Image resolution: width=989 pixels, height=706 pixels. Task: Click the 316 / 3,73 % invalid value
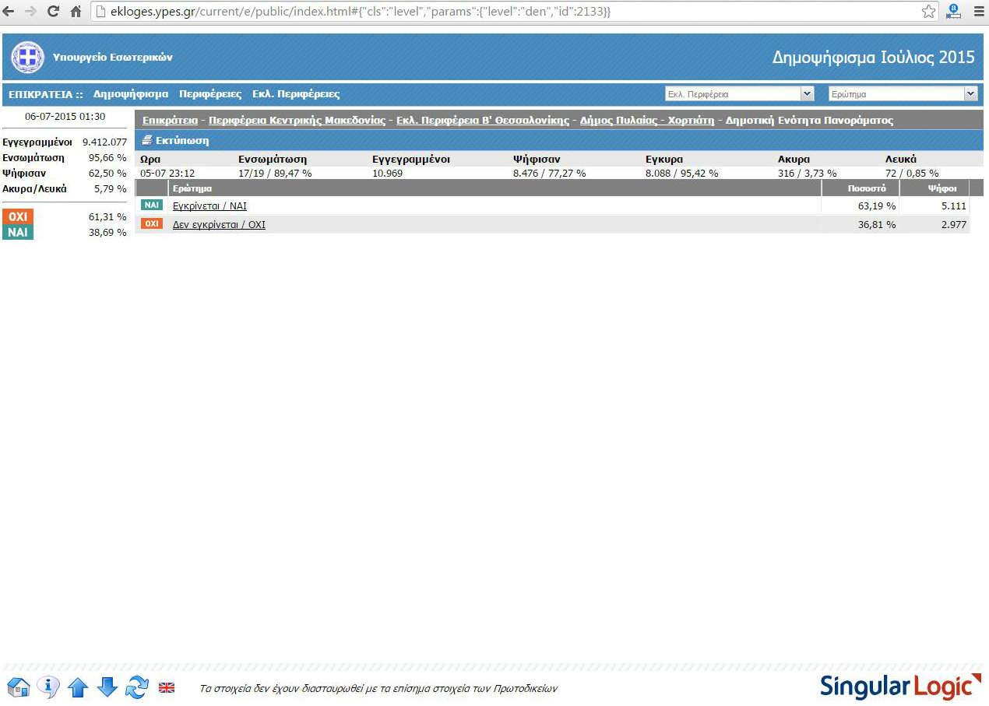click(808, 173)
